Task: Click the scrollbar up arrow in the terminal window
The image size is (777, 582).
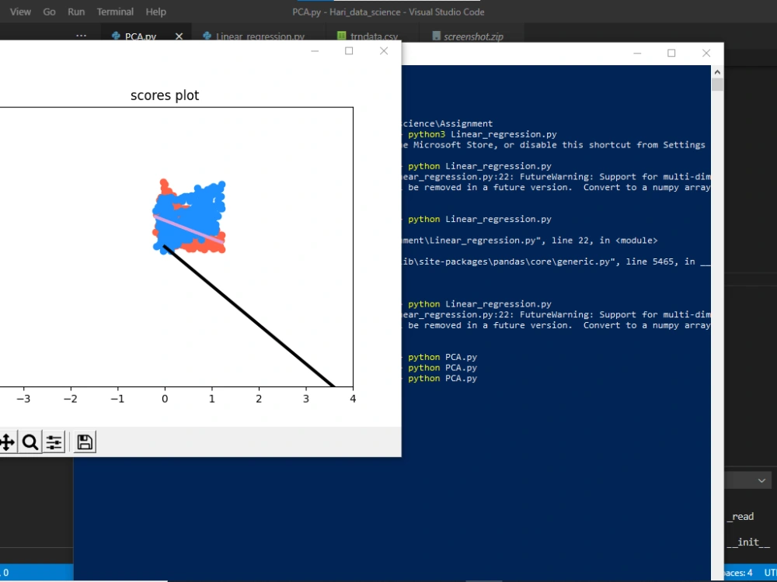Action: (x=716, y=70)
